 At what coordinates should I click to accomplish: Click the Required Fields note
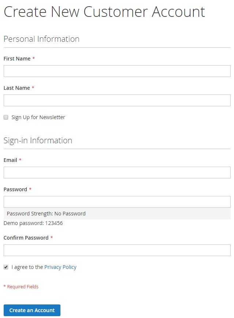tap(21, 287)
